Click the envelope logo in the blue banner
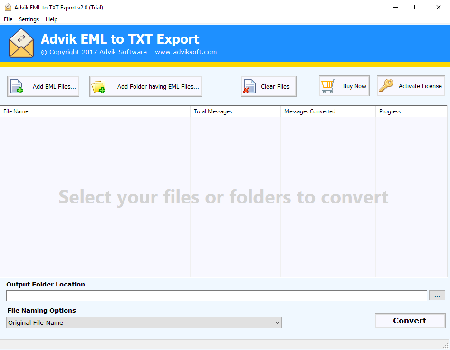The width and height of the screenshot is (450, 350). (x=21, y=43)
